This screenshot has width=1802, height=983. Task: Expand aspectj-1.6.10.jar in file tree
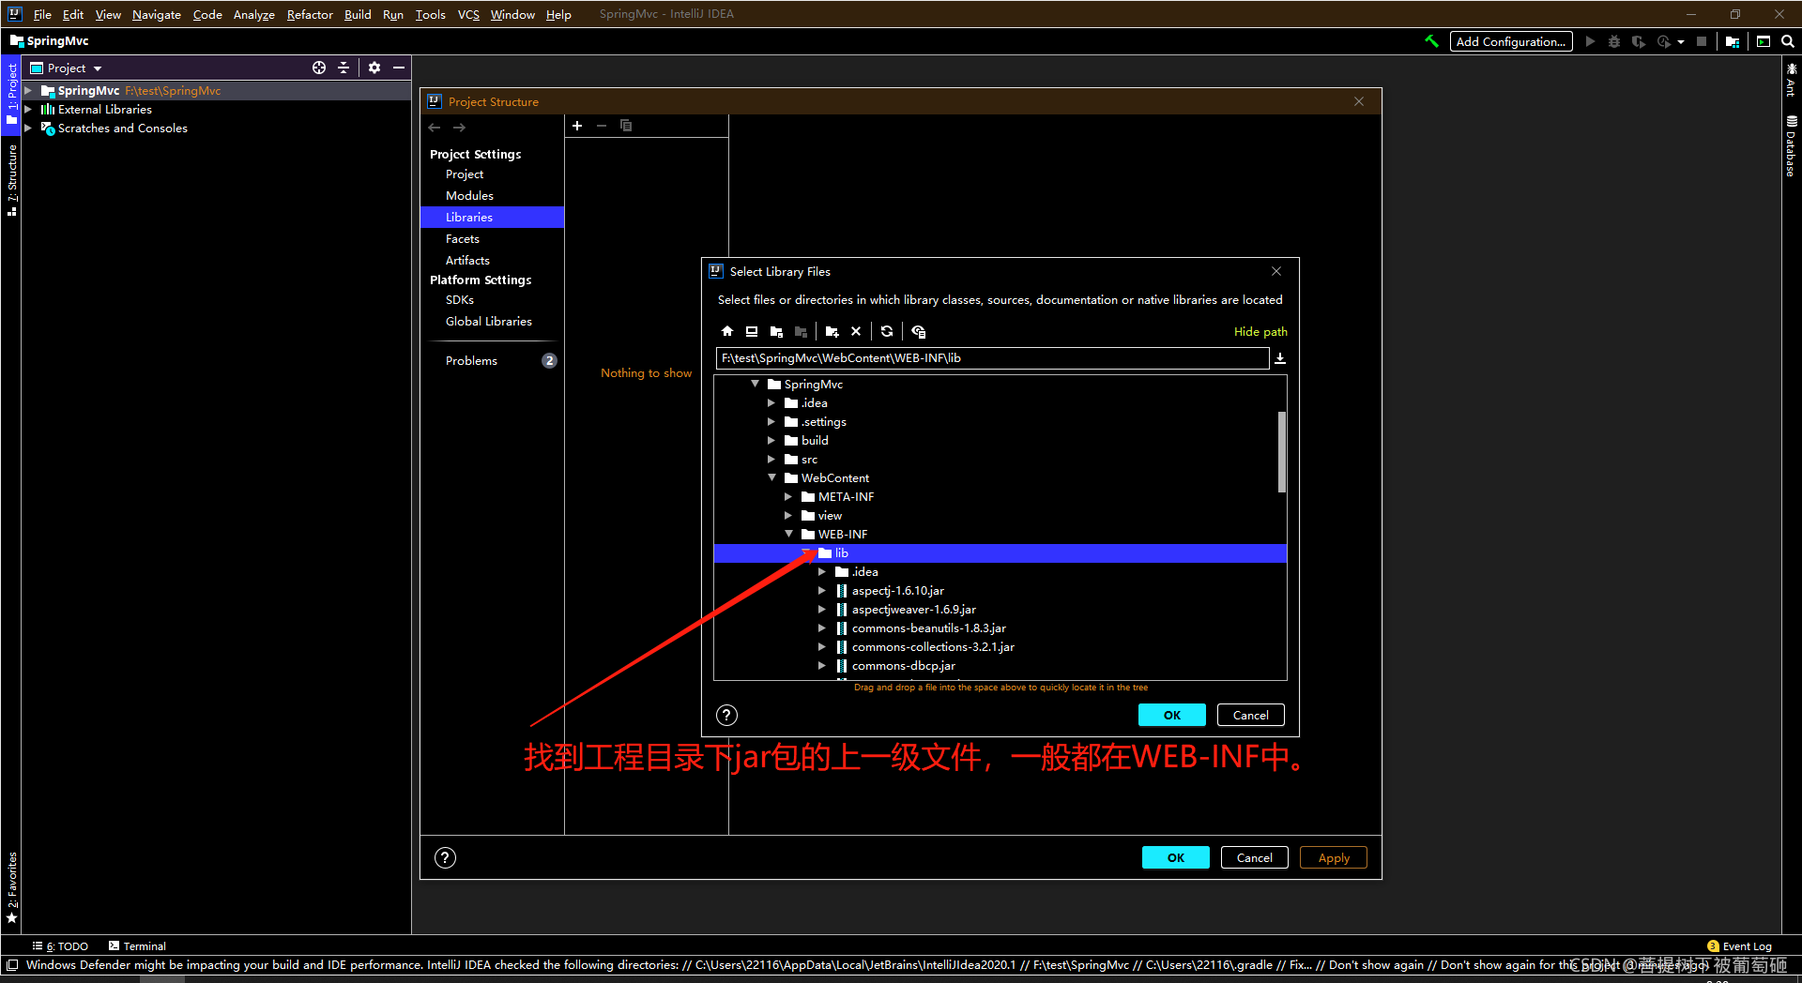[822, 590]
